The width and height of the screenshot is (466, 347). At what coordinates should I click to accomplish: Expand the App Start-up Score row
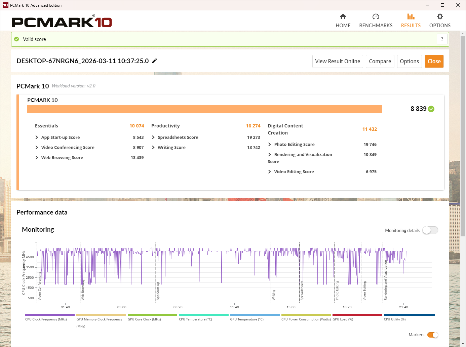(37, 138)
